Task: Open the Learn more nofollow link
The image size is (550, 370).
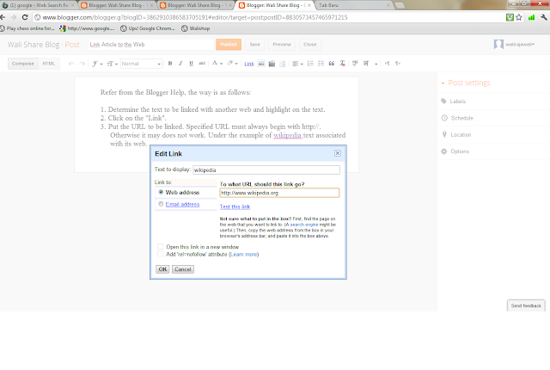Action: tap(244, 254)
